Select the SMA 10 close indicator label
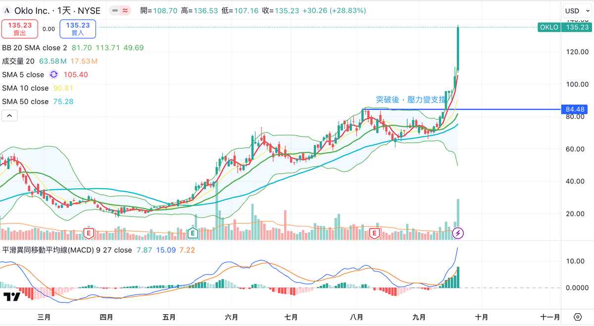This screenshot has width=594, height=326. tap(25, 88)
